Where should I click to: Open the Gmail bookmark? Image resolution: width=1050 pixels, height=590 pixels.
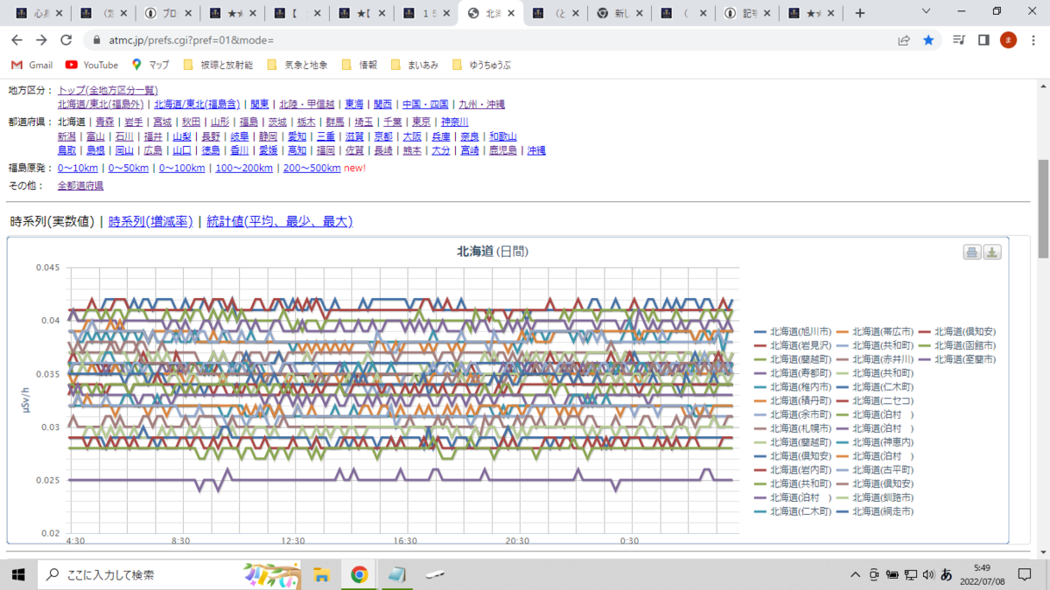pyautogui.click(x=32, y=65)
